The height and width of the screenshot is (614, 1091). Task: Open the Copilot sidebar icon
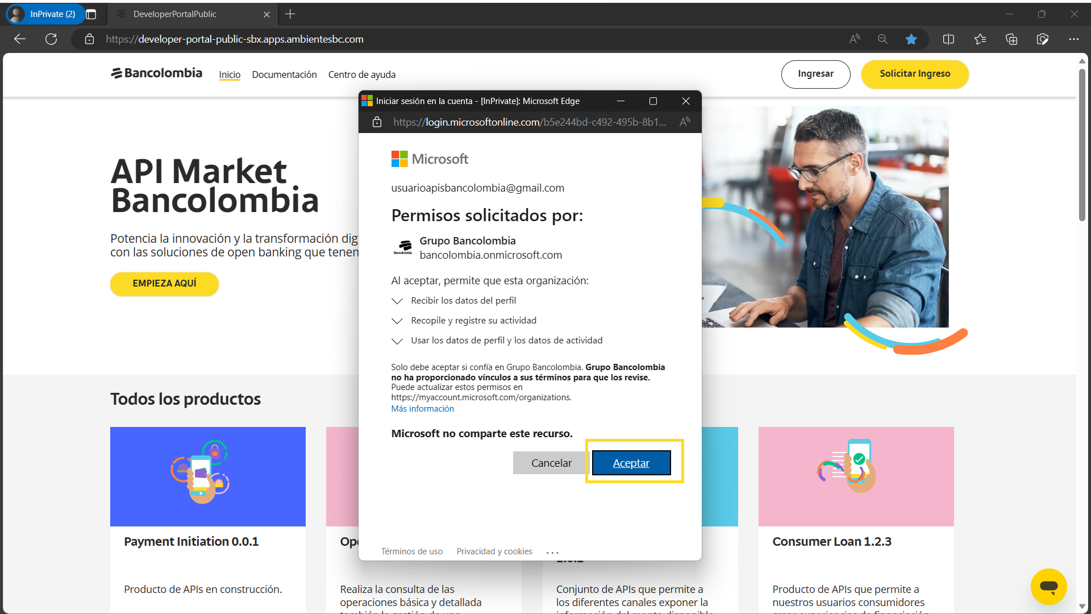[x=1043, y=39]
